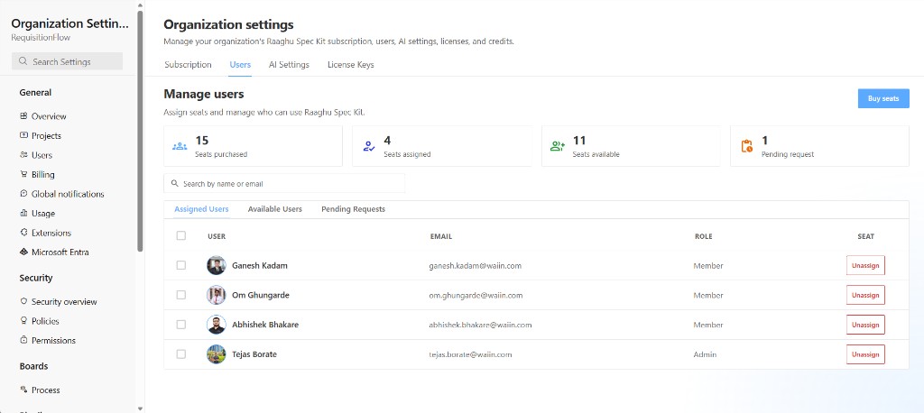Unassign seat from Ganesh Kadam
Viewport: 924px width, 413px height.
click(865, 266)
